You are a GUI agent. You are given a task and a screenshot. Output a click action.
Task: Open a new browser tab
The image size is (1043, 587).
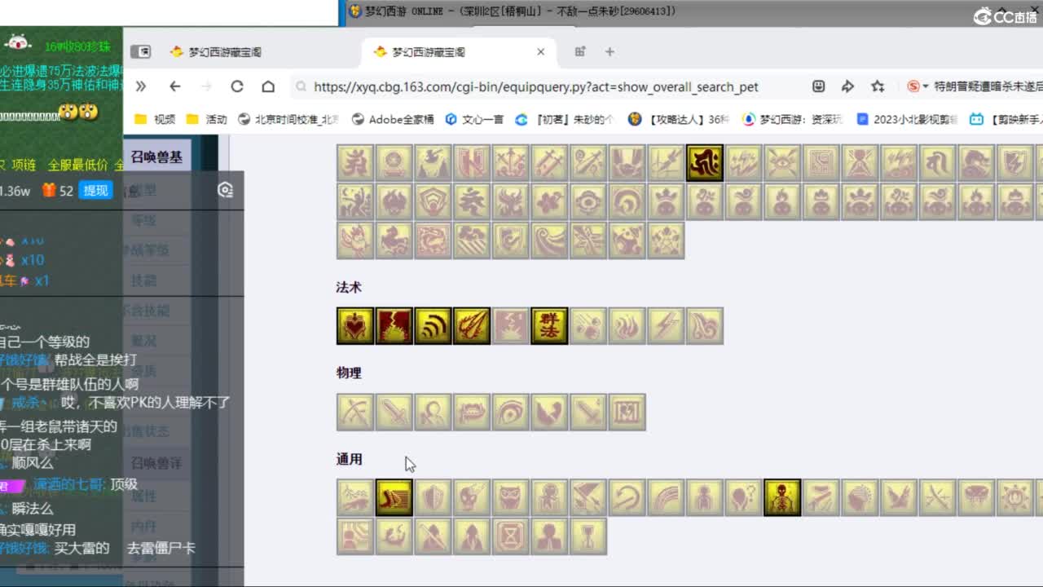[x=610, y=51]
